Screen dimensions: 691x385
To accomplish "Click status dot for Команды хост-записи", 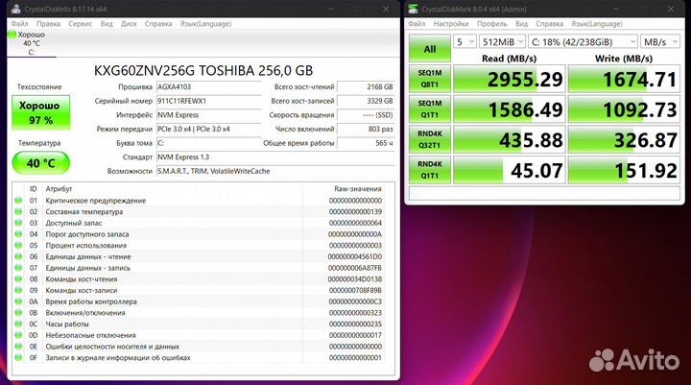I will point(18,290).
